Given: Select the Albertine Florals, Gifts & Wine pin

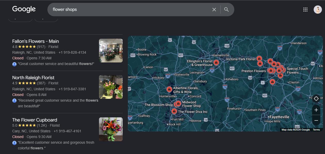Looking at the screenshot, I should point(169,90).
